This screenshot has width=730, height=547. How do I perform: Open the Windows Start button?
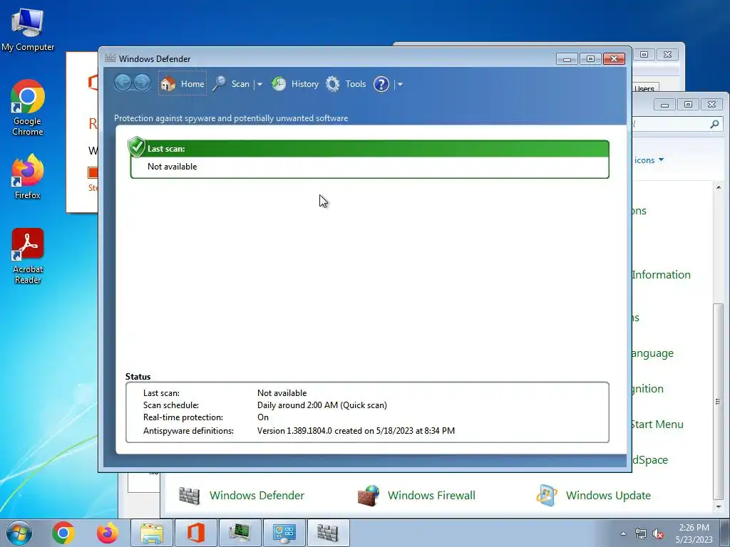[x=19, y=533]
